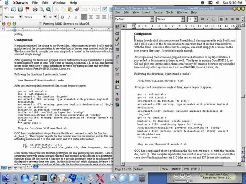The width and height of the screenshot is (246, 184).
Task: Open the XDarwin Window menu in the Mac menu bar
Action: tap(59, 3)
